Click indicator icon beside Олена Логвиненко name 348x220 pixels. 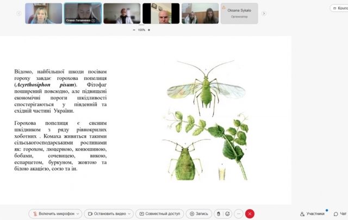93,21
